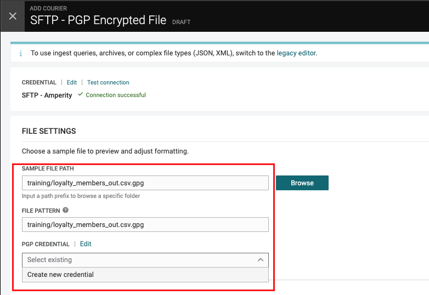Click the Connection successful status text
This screenshot has width=429, height=295.
point(116,95)
